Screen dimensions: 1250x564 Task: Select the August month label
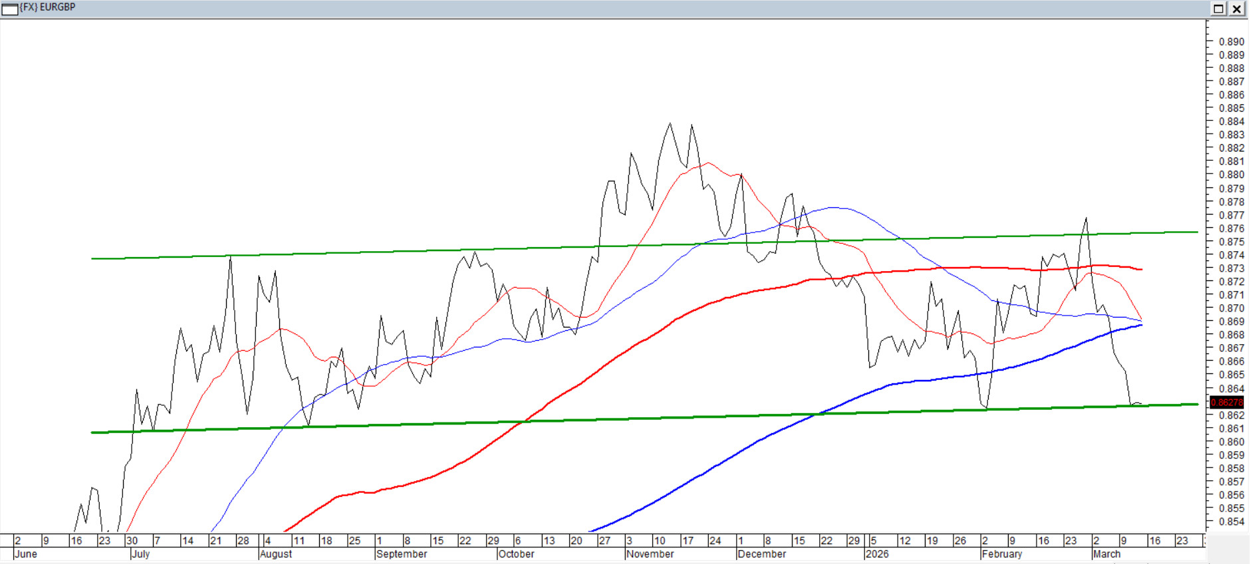[276, 554]
